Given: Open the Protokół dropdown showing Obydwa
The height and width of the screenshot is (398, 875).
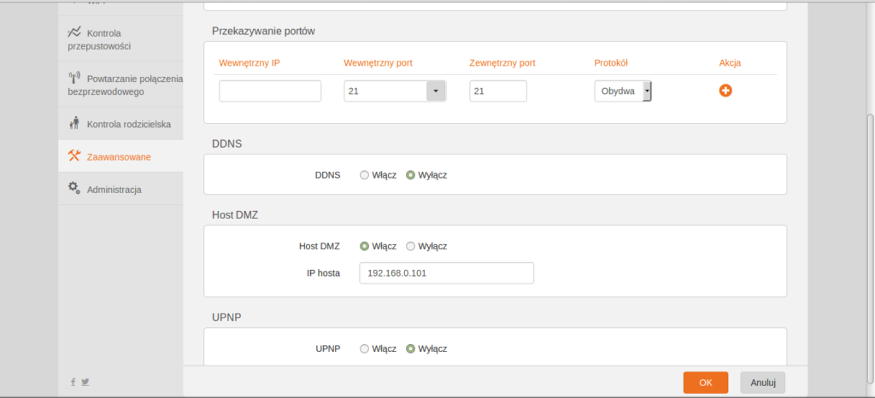Looking at the screenshot, I should 623,91.
